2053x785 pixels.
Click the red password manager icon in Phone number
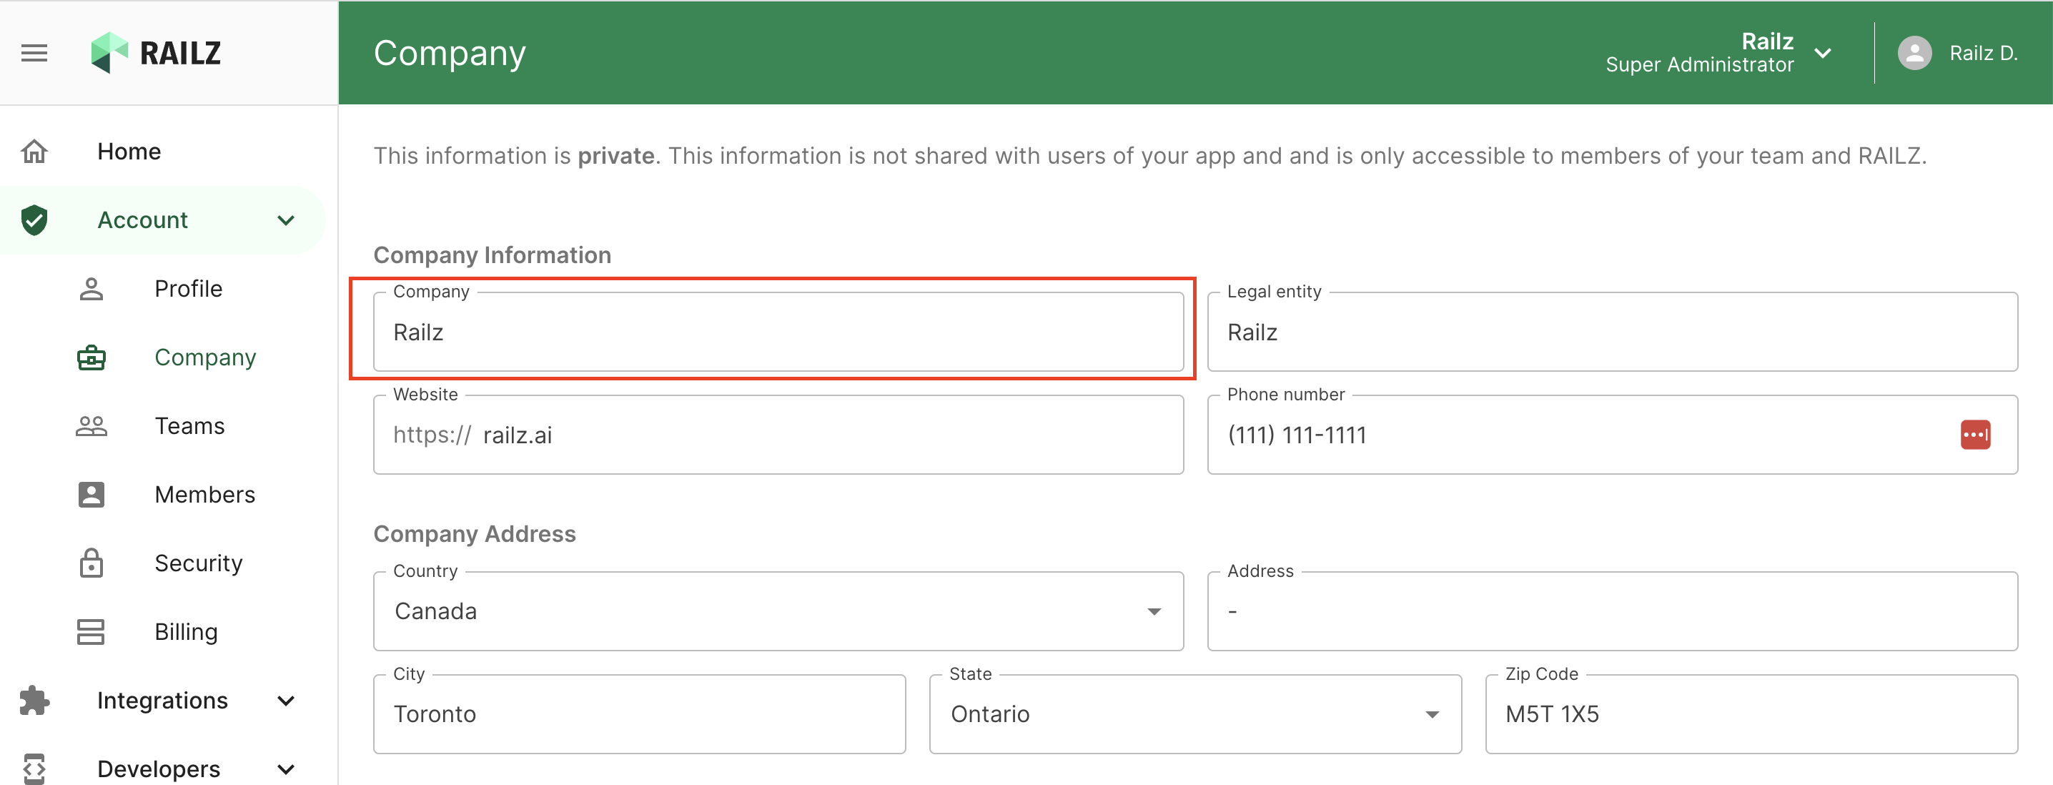(x=1975, y=435)
